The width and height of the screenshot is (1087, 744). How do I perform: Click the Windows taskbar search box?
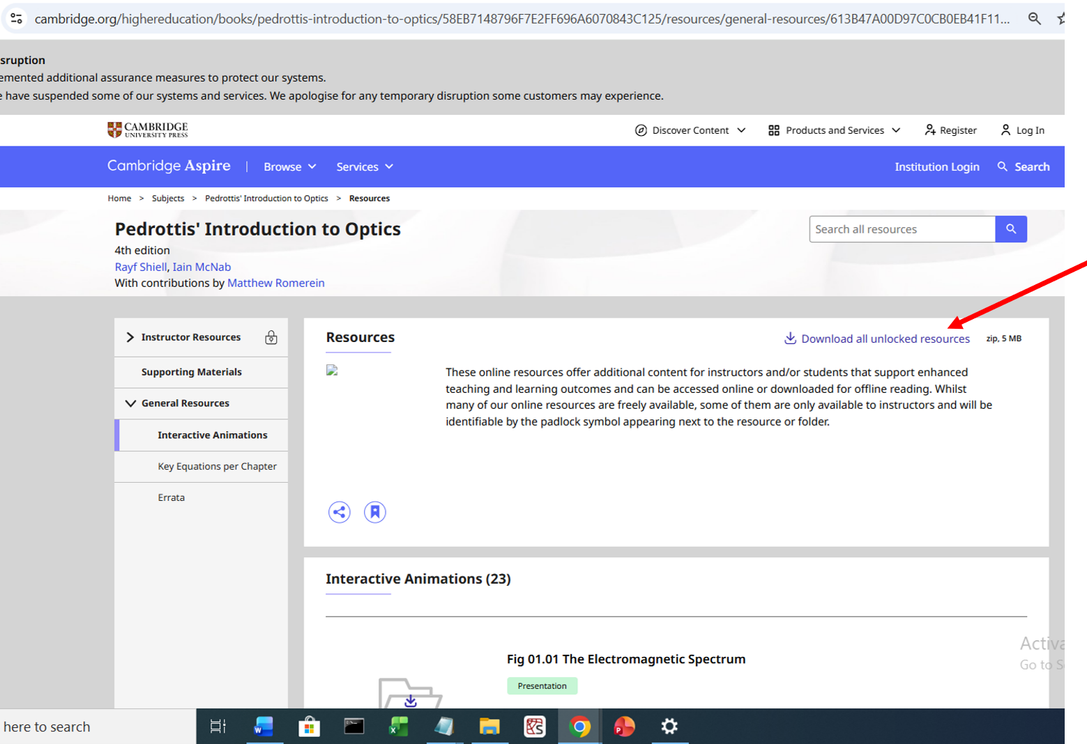(x=98, y=727)
